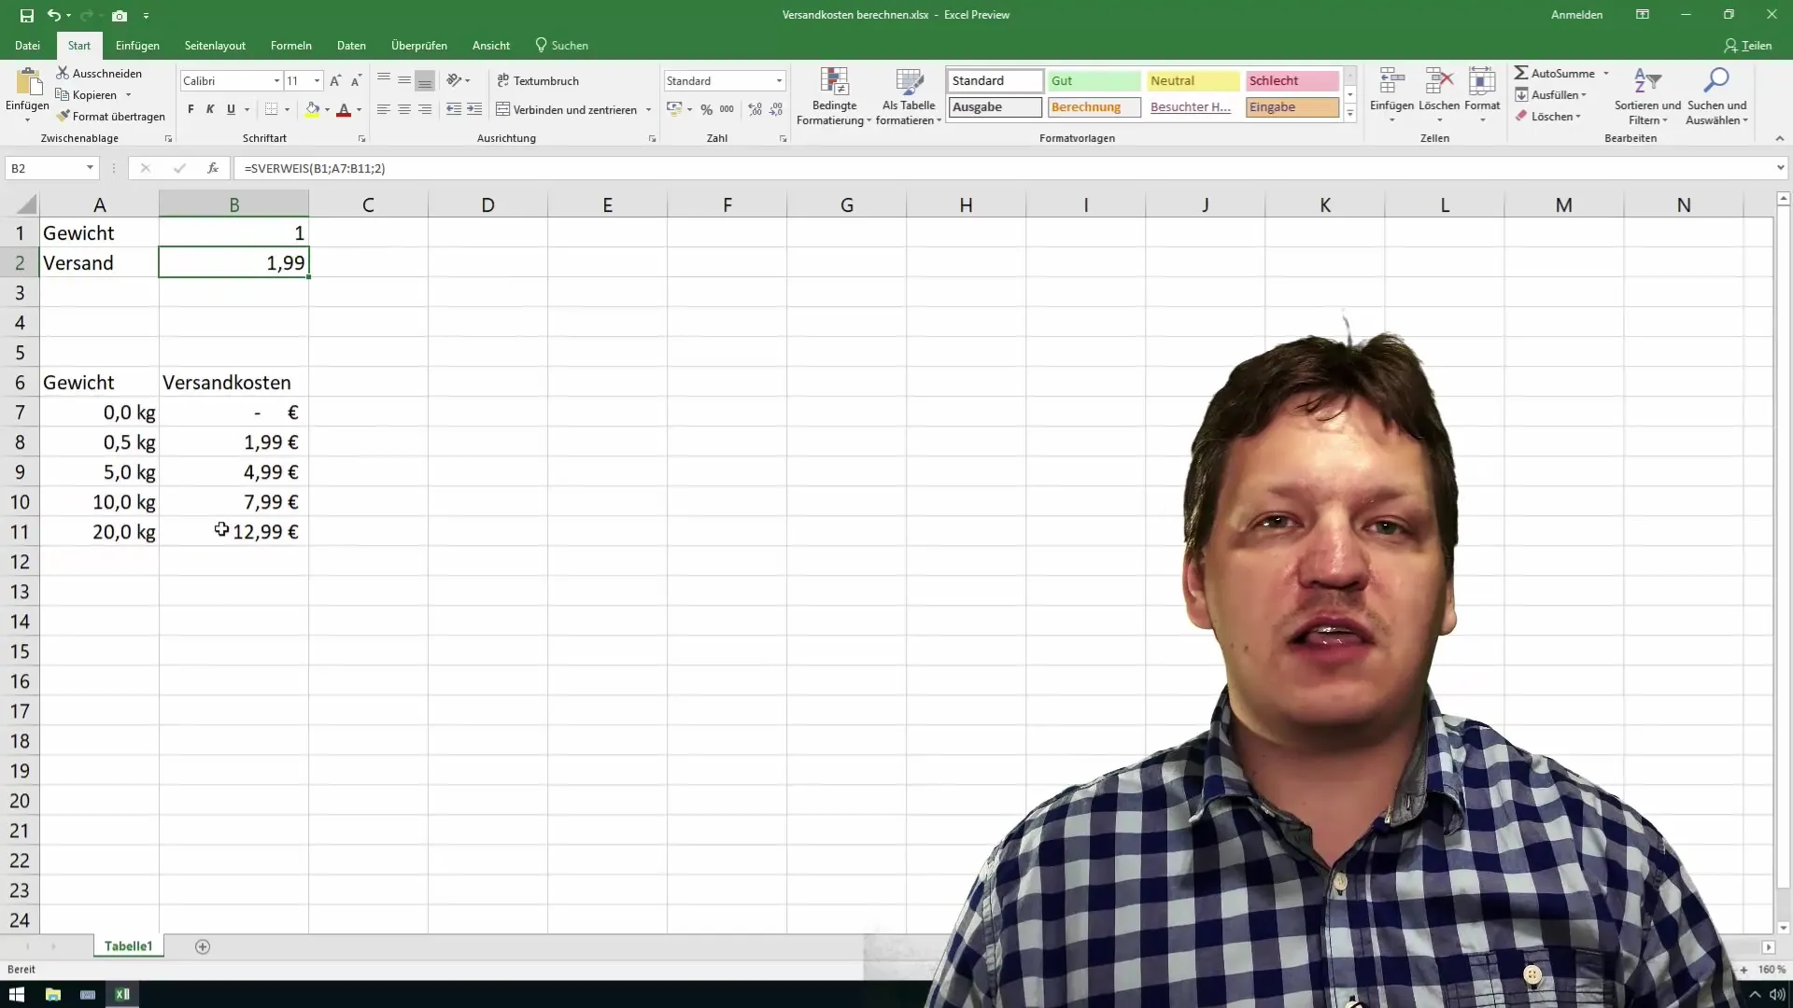The image size is (1793, 1008).
Task: Click the red font color A icon
Action: pyautogui.click(x=344, y=109)
